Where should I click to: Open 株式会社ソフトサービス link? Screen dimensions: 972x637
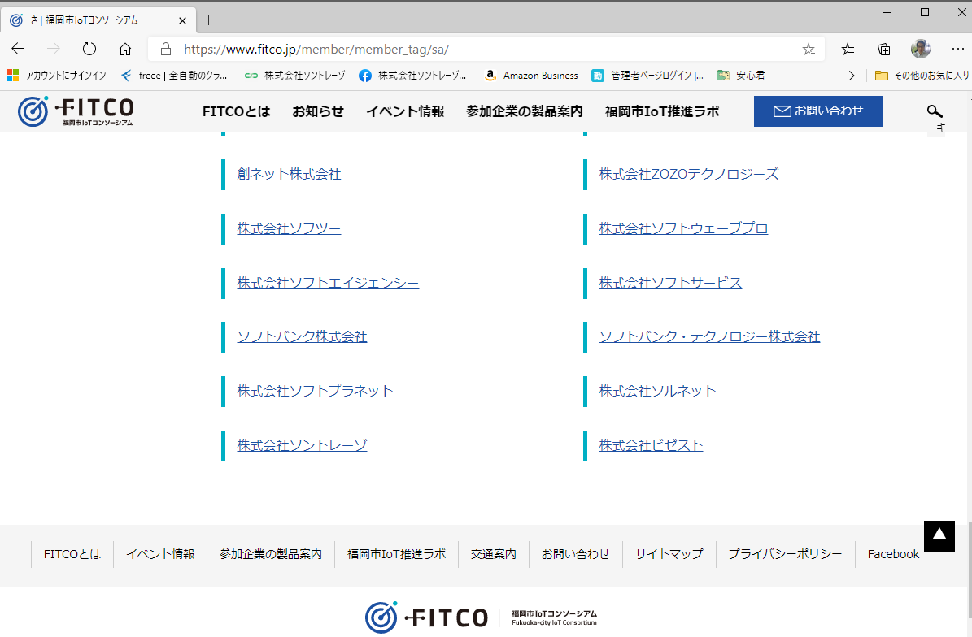point(670,283)
